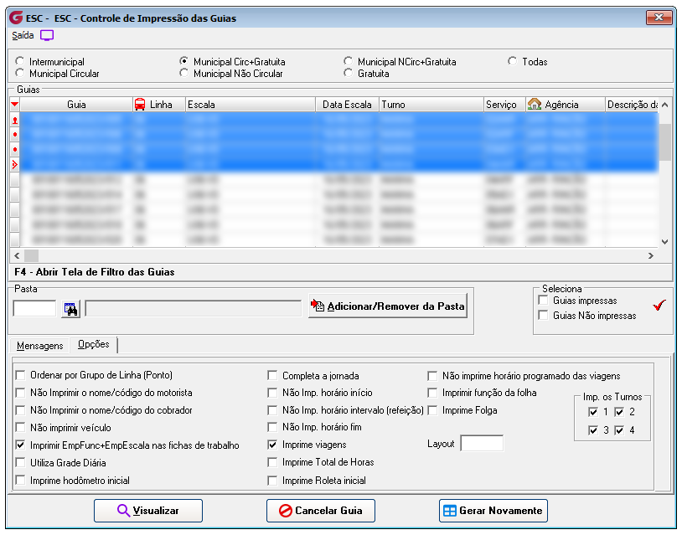Close the Controle de Impressão window
The height and width of the screenshot is (535, 682).
659,18
